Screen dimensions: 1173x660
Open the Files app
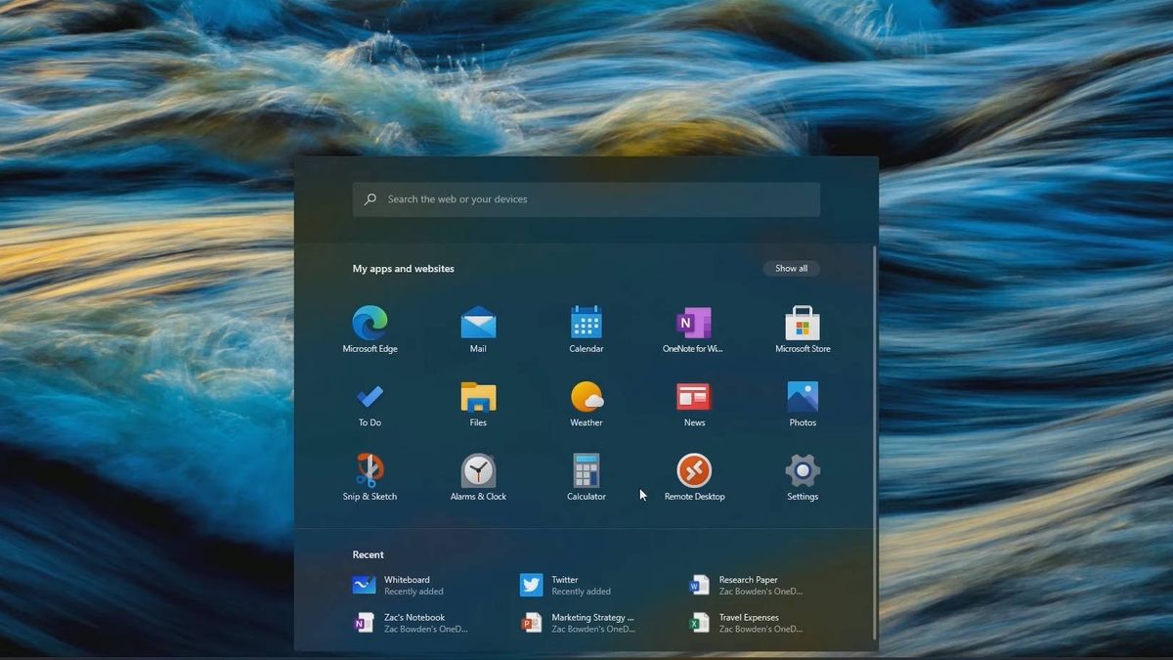pyautogui.click(x=478, y=404)
